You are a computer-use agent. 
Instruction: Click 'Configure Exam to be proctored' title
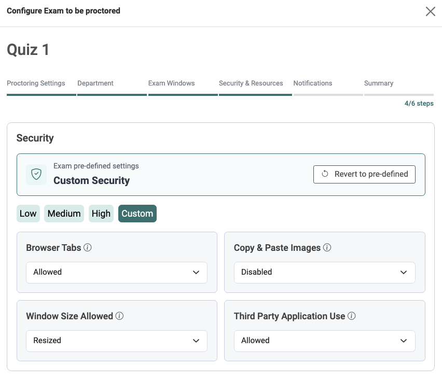coord(63,11)
